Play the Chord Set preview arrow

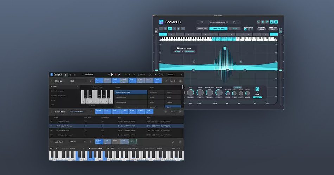(x=91, y=81)
